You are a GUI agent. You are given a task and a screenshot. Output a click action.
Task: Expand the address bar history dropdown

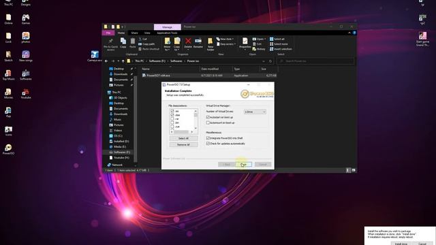tap(264, 61)
